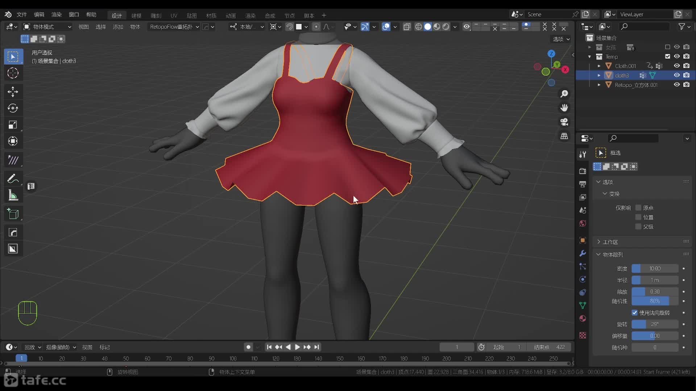Open the outliner filter funnel
The image size is (696, 391).
pyautogui.click(x=682, y=26)
